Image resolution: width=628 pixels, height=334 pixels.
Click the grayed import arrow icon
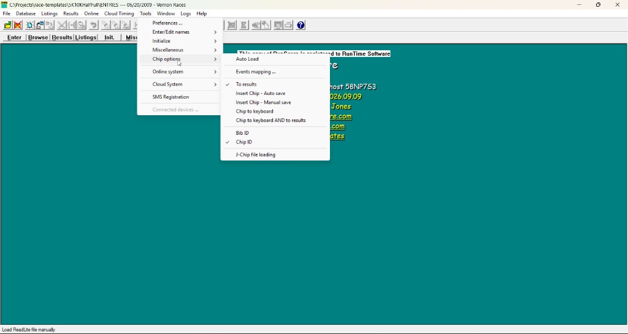coord(256,25)
